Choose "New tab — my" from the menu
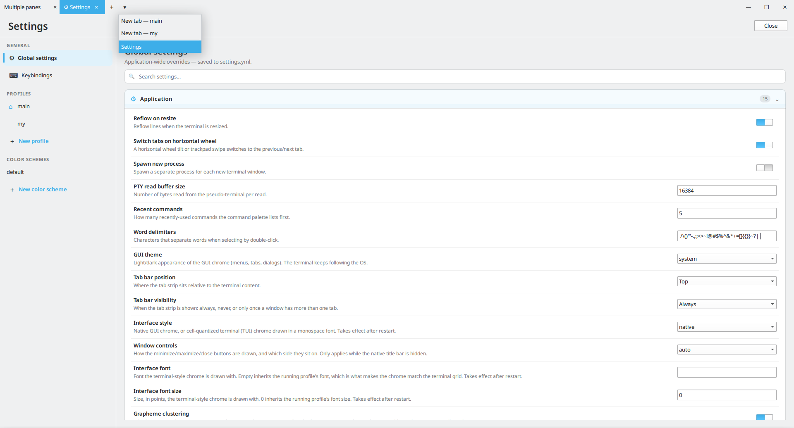The height and width of the screenshot is (428, 794). pyautogui.click(x=160, y=33)
